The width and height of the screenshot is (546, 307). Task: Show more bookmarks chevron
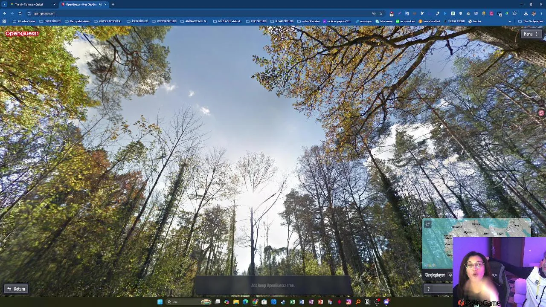click(x=509, y=21)
